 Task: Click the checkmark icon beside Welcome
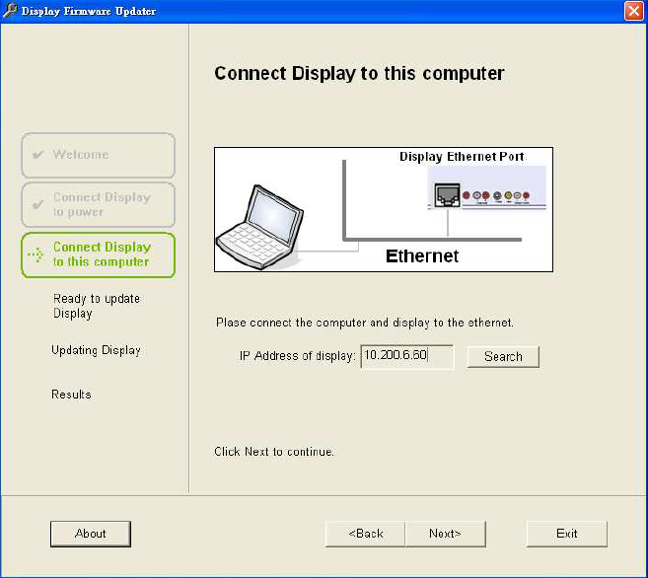[37, 155]
